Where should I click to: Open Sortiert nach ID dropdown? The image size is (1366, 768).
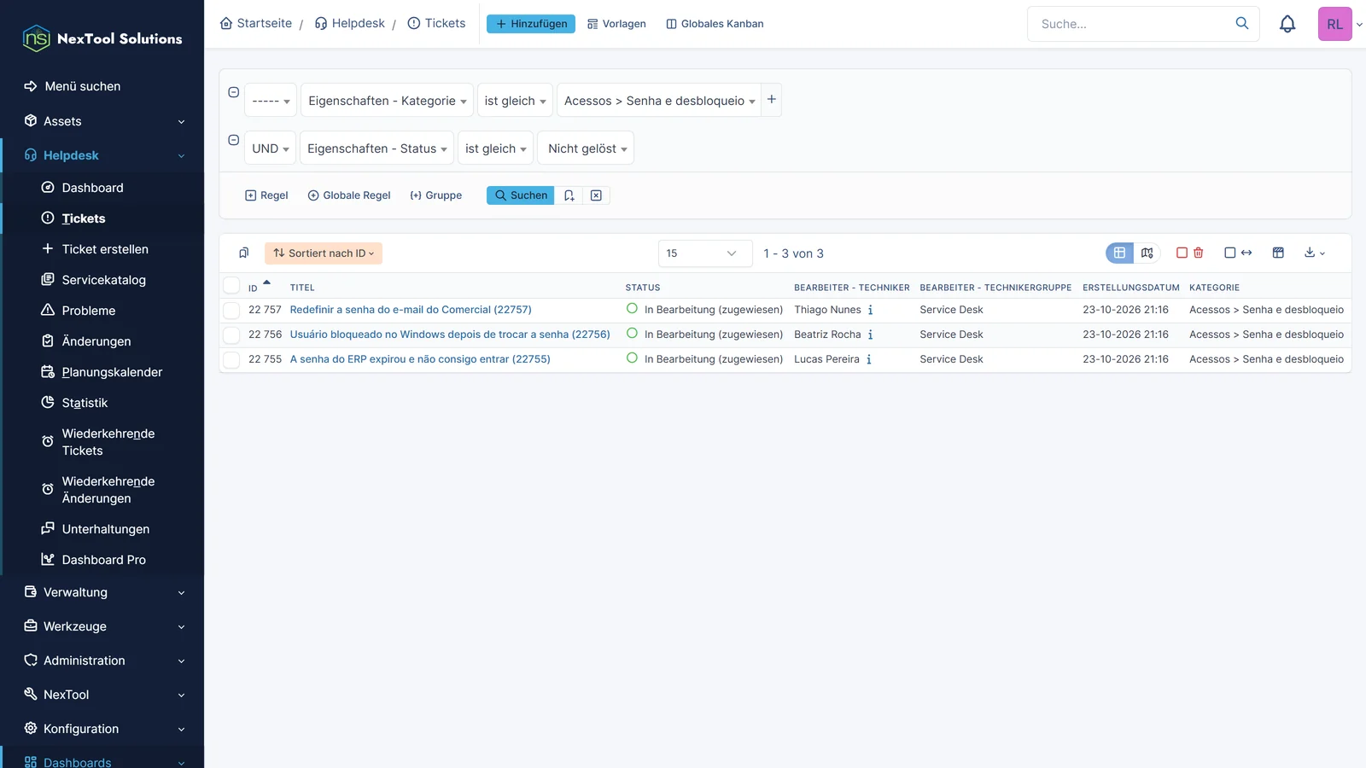pyautogui.click(x=324, y=253)
